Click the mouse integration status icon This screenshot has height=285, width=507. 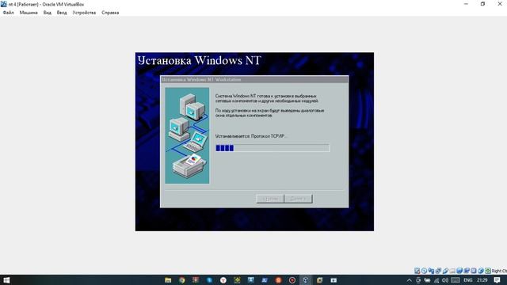click(481, 271)
